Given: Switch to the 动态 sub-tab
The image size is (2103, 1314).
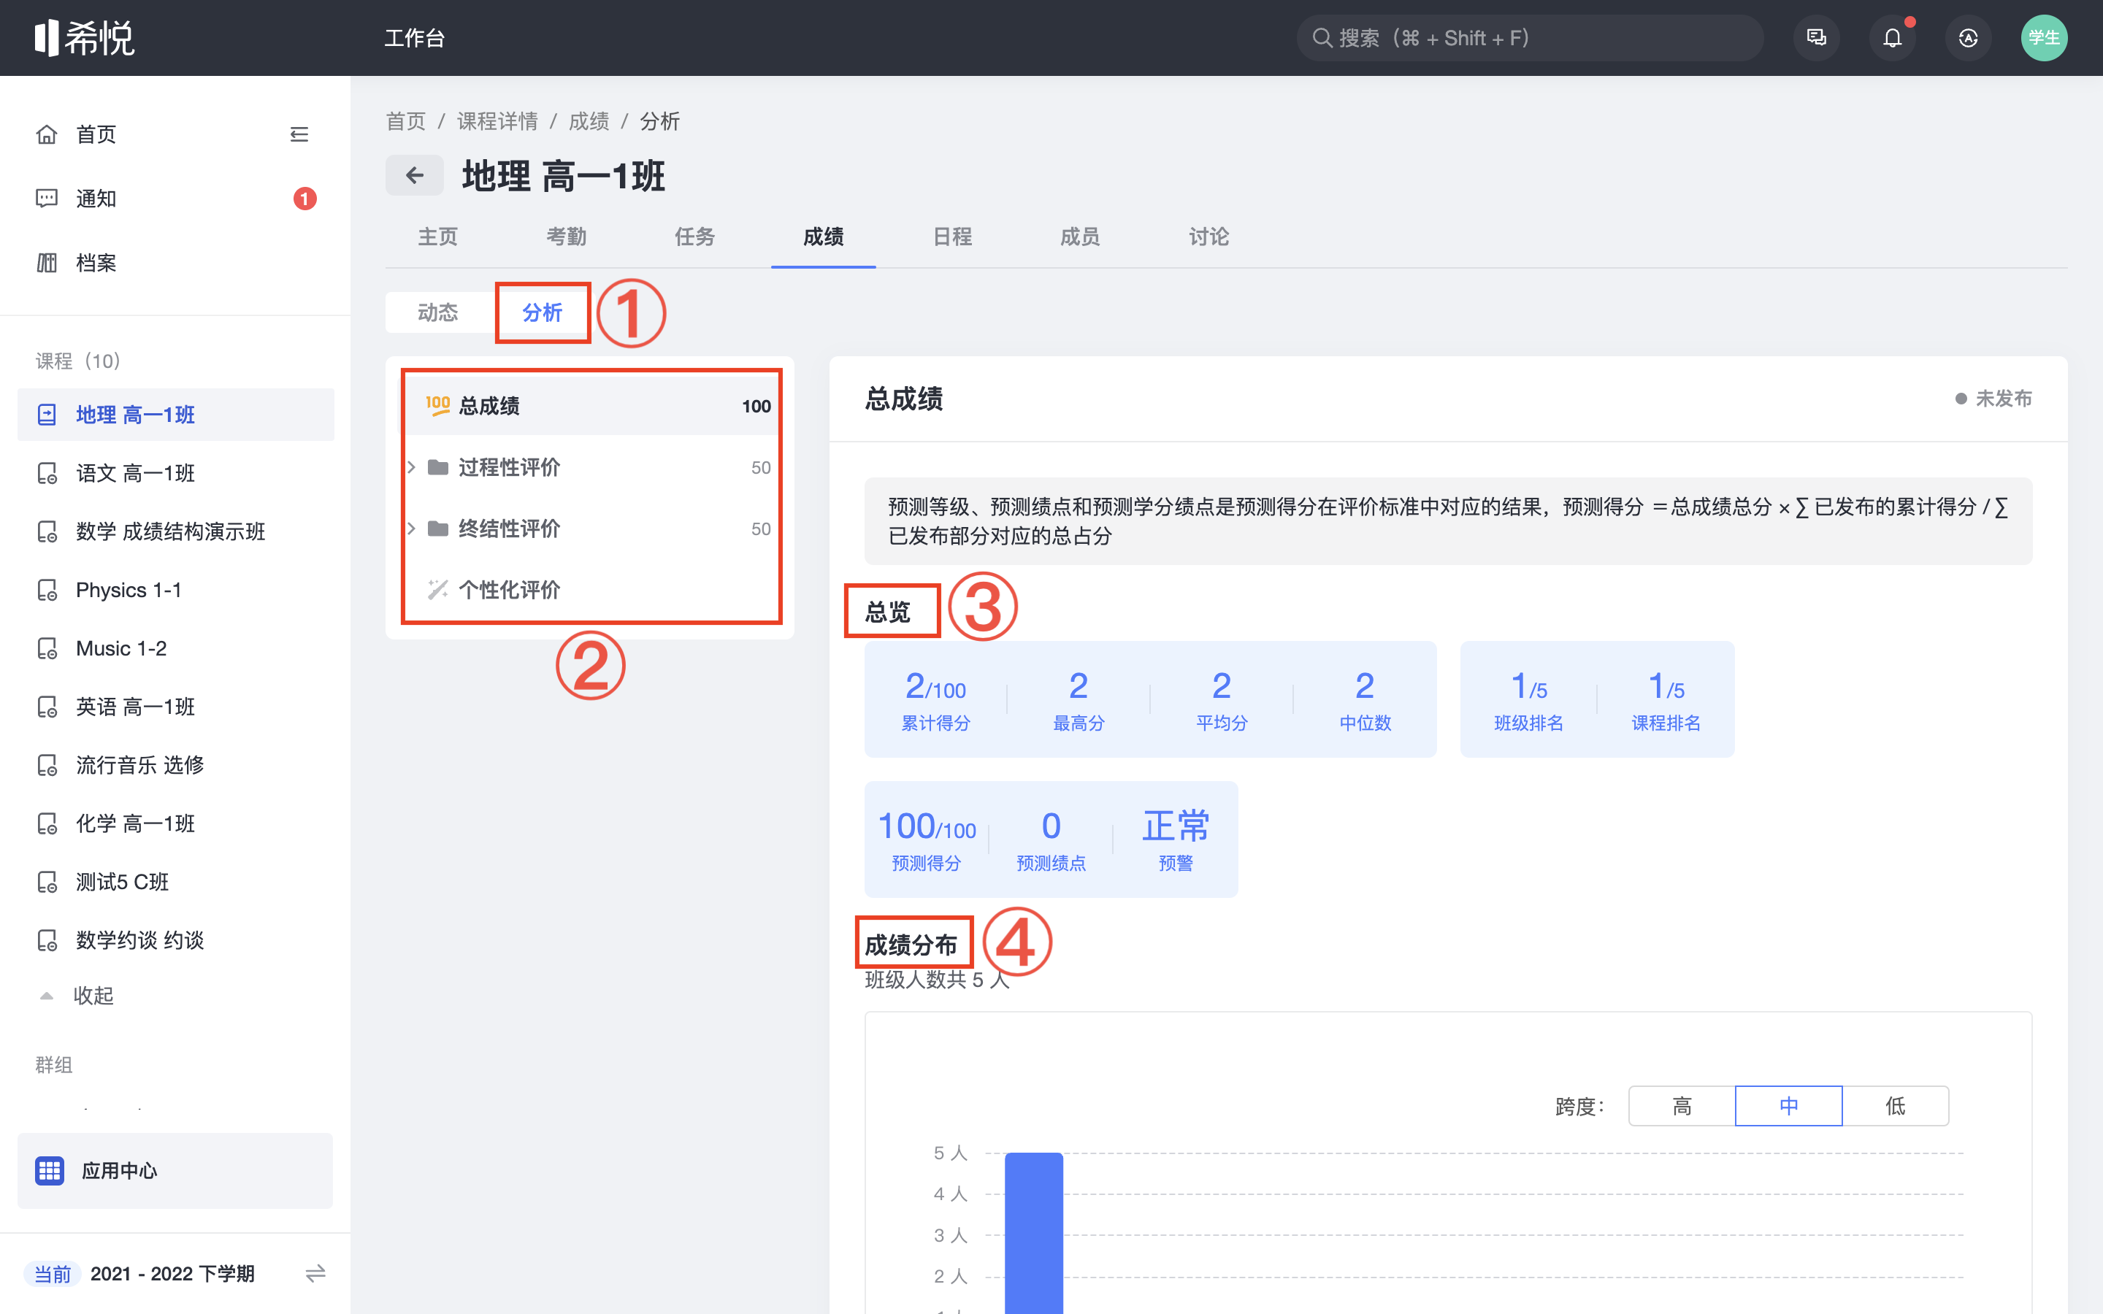Looking at the screenshot, I should [x=438, y=312].
